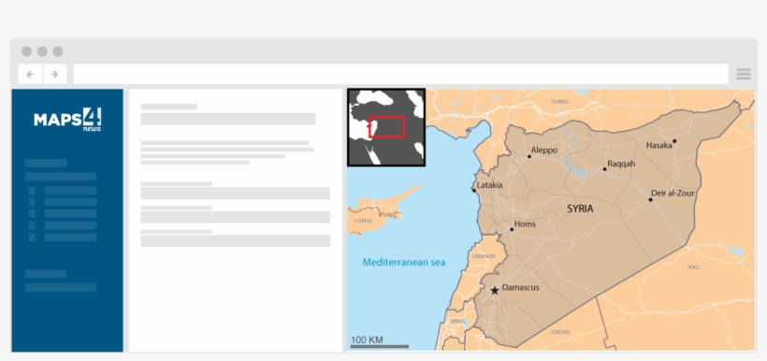Select the Damascus label on map
The height and width of the screenshot is (361, 767).
point(520,287)
